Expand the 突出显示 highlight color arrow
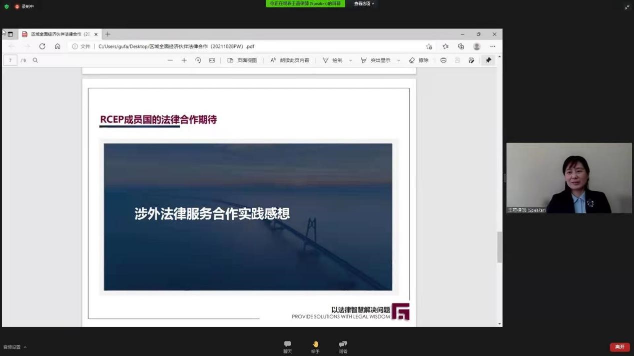 pyautogui.click(x=398, y=60)
